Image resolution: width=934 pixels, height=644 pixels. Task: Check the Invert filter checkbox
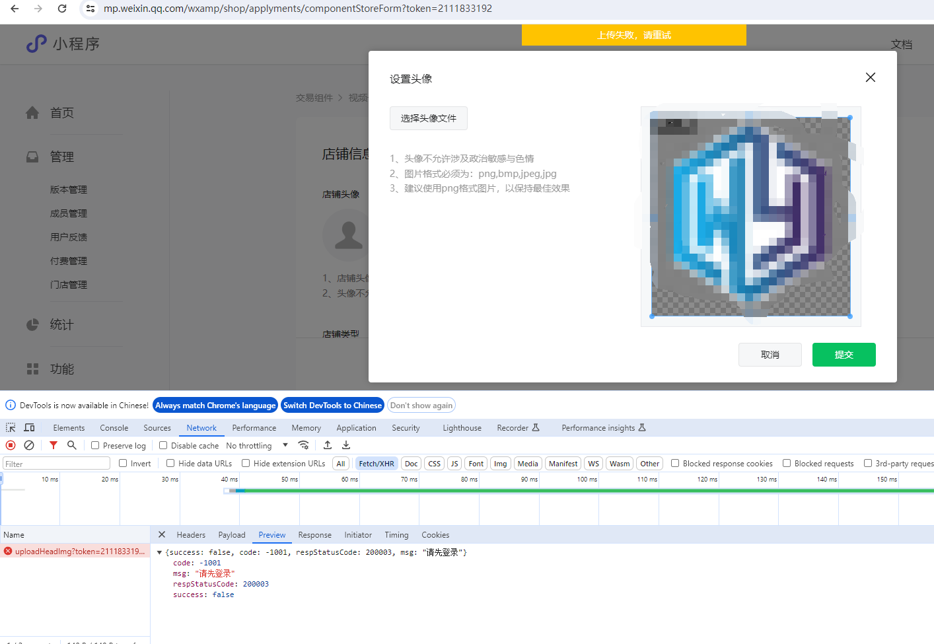point(123,463)
